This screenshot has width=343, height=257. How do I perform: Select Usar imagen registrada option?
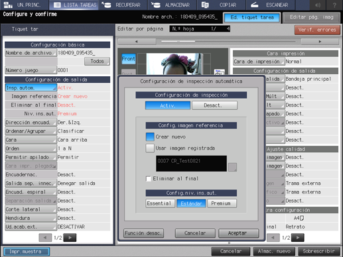[x=150, y=148]
